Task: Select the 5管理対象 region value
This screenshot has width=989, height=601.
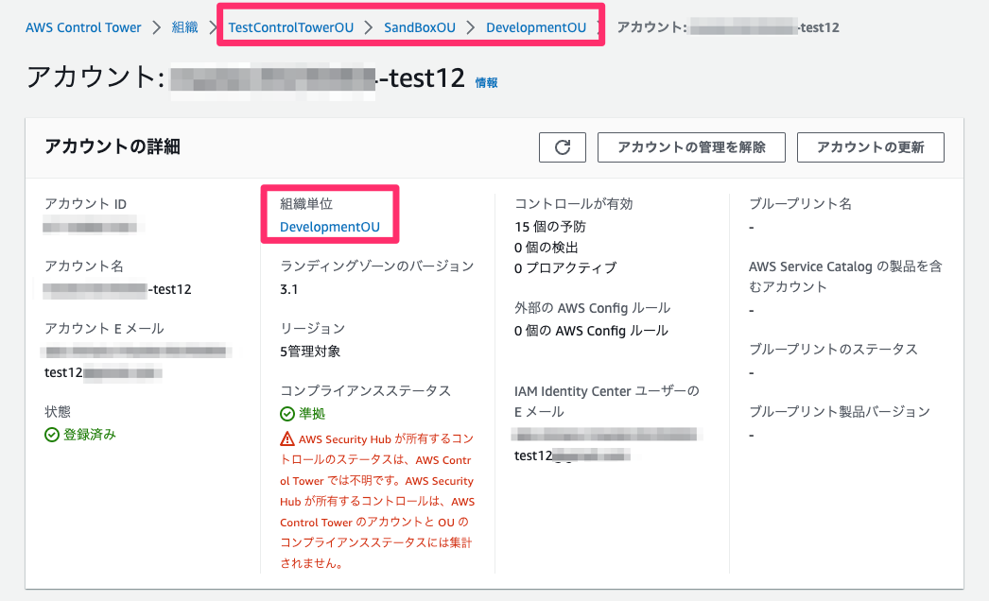Action: (310, 352)
